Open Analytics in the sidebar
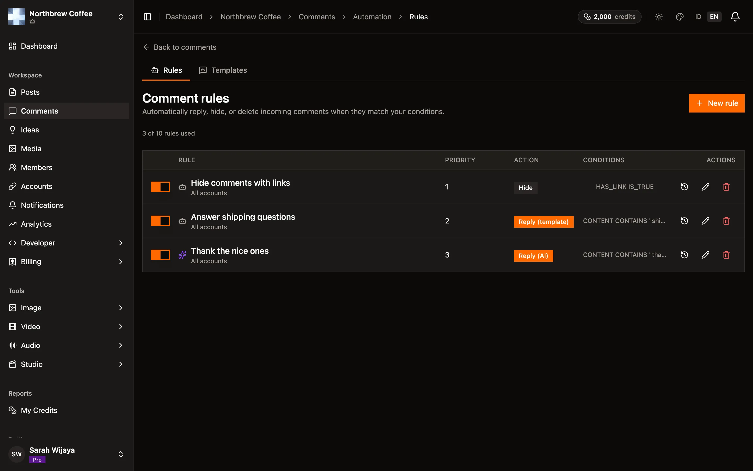The height and width of the screenshot is (471, 753). pyautogui.click(x=67, y=224)
